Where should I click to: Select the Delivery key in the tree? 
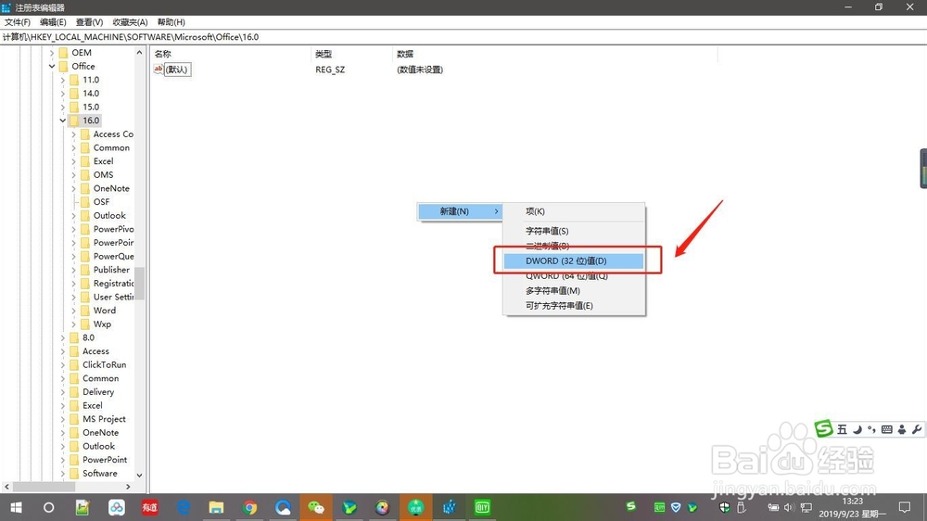point(98,391)
